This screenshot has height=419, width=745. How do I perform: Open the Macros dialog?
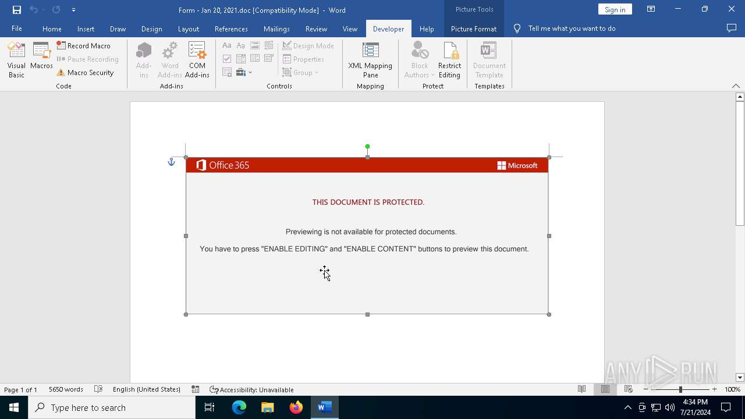coord(41,56)
